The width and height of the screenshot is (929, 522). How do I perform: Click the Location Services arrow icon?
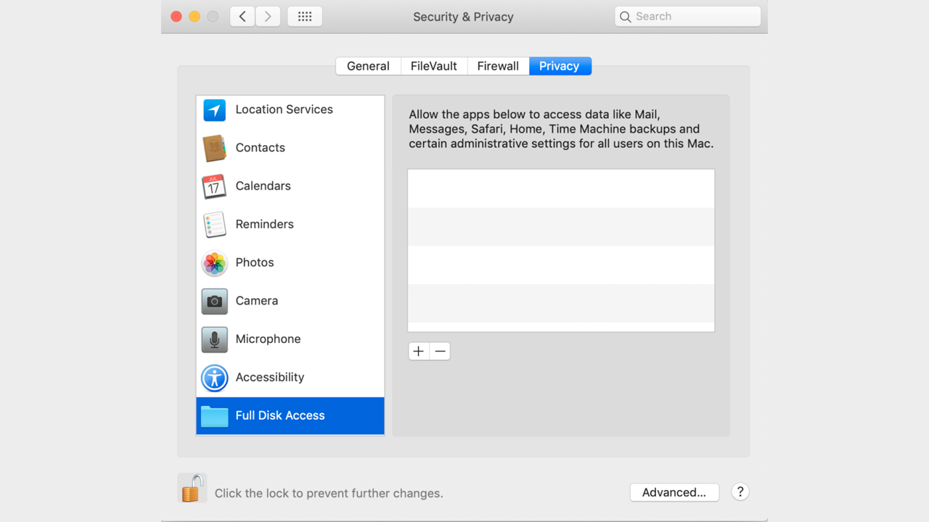point(214,109)
